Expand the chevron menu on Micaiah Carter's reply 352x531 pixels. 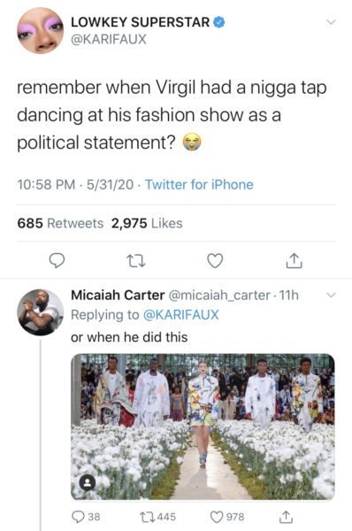pos(331,295)
